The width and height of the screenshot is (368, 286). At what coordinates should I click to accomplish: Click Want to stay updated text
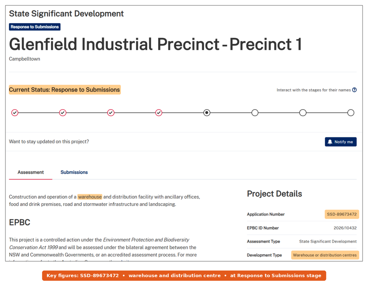[49, 142]
